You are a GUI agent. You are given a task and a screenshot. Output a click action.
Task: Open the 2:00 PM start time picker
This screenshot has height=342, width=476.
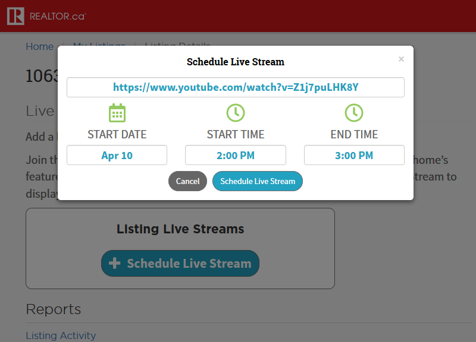tap(236, 156)
